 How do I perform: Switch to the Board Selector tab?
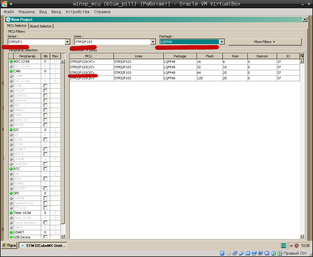tap(41, 26)
